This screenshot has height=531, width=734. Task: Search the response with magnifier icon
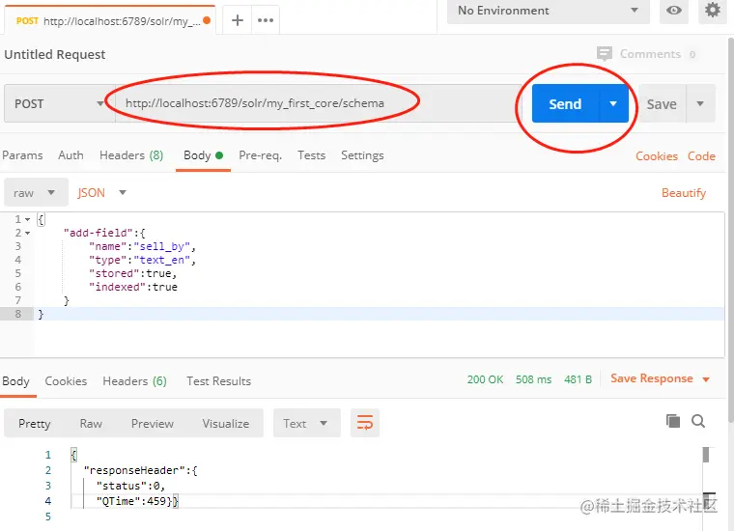[x=698, y=421]
